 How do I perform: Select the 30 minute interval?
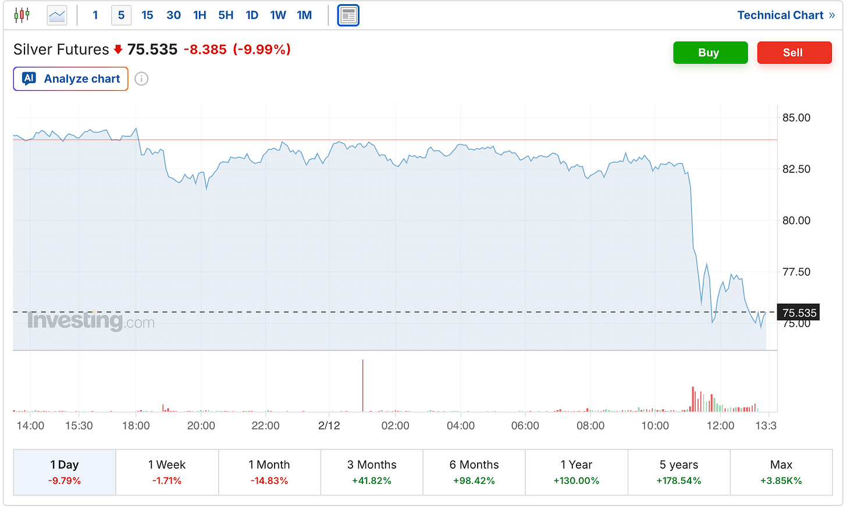click(x=173, y=15)
